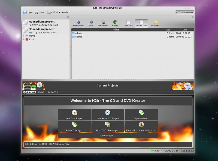Screen dimensions: 218x161
Task: Toggle Detailed View mode
Action: point(141,23)
